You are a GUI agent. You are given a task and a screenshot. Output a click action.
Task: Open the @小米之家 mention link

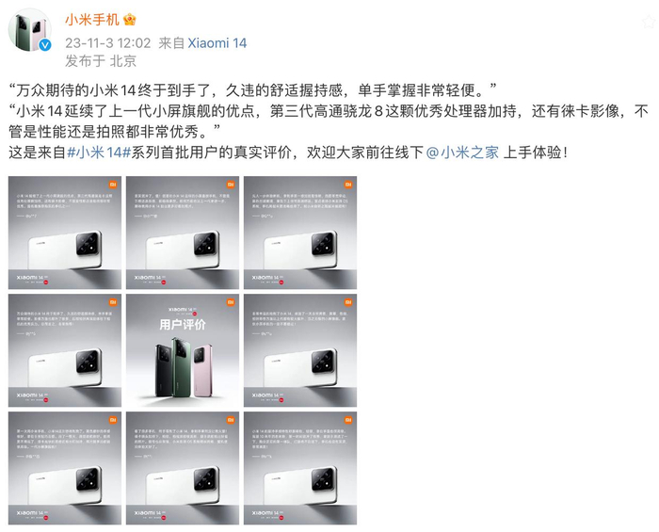pos(462,153)
